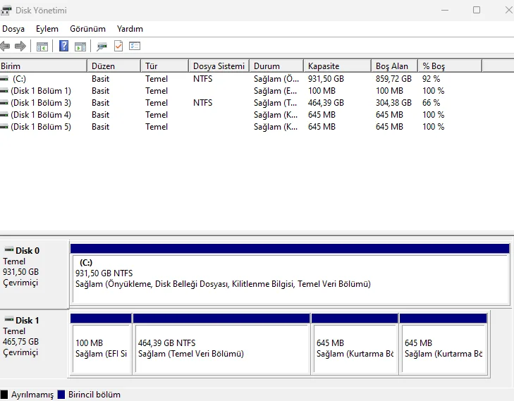The height and width of the screenshot is (401, 514).
Task: Select the 100 MB EFI partition block
Action: tap(101, 348)
